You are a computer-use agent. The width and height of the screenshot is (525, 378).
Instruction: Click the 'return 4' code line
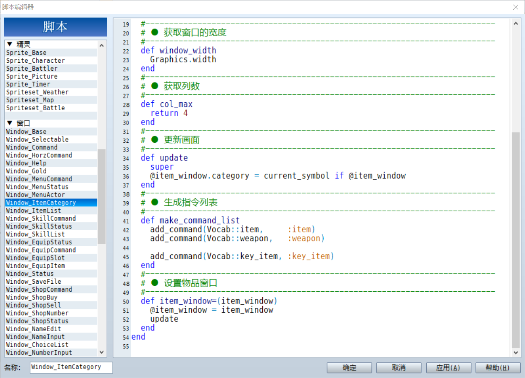pyautogui.click(x=169, y=113)
